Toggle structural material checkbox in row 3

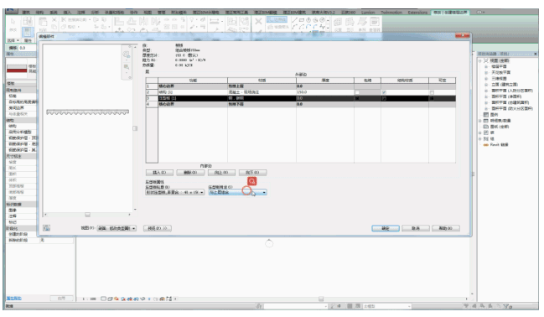point(384,98)
